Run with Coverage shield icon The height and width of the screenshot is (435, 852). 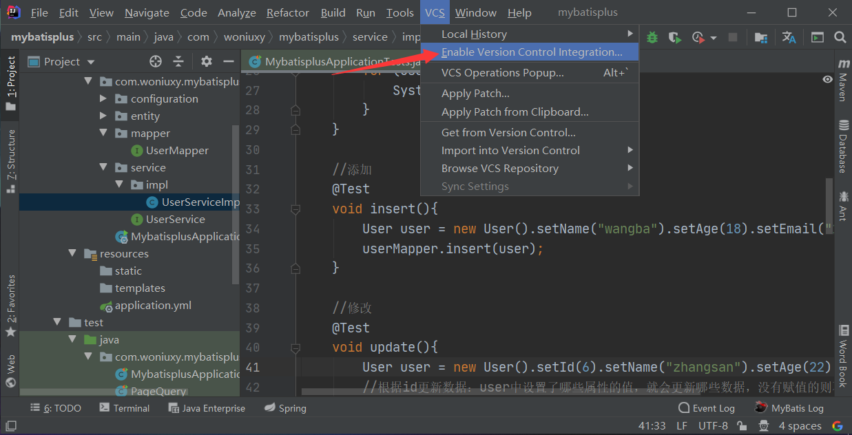(674, 37)
